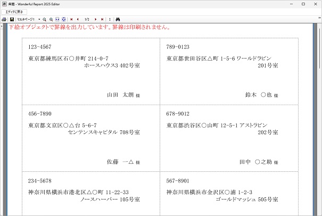
Task: Click the text cursor tool icon
Action: pos(110,19)
